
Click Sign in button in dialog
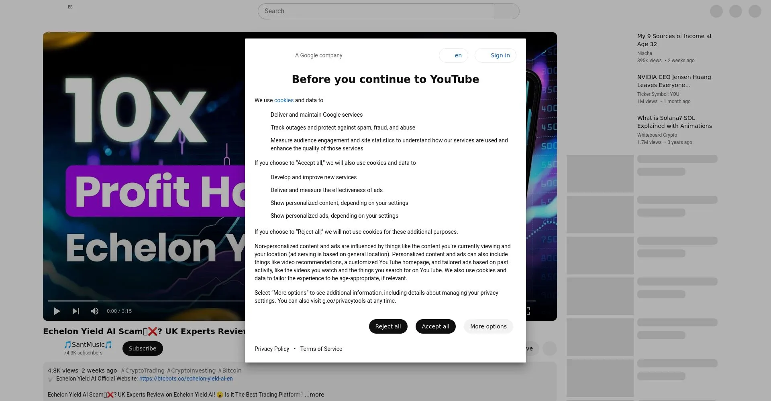point(496,55)
